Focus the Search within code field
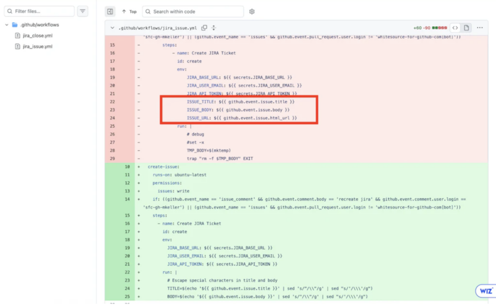 pos(193,12)
